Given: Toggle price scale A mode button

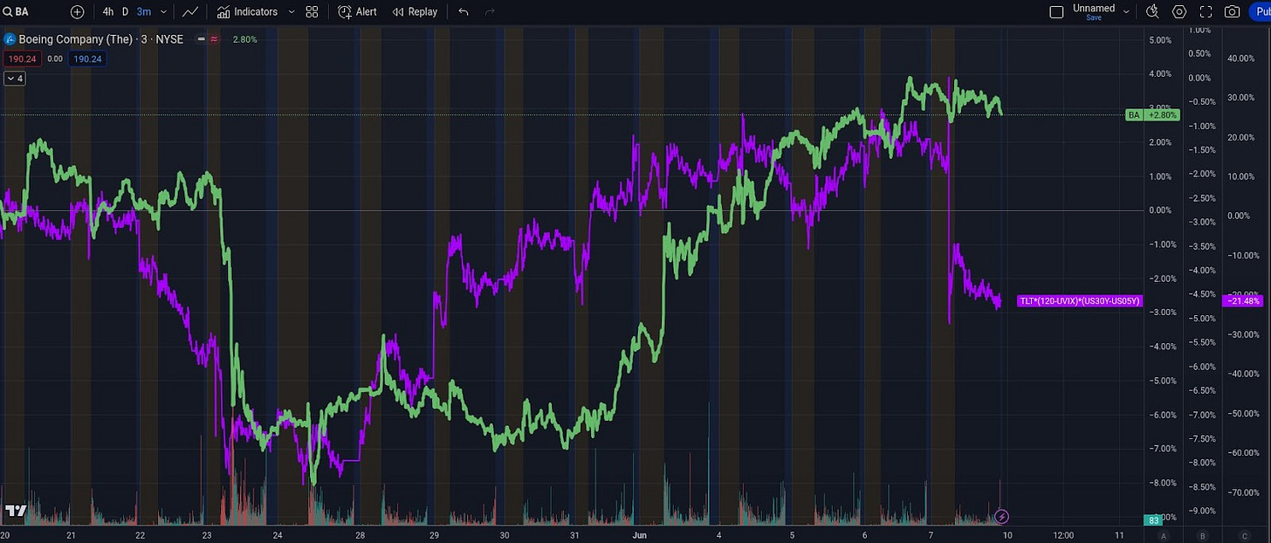Looking at the screenshot, I should (1165, 535).
